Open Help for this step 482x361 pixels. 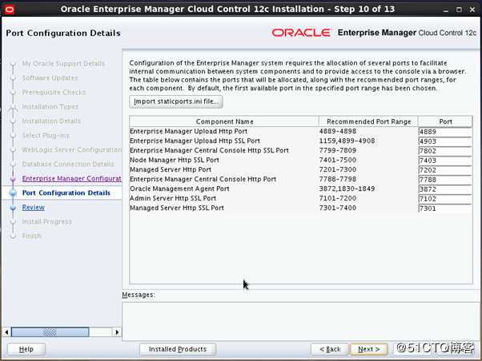point(26,349)
